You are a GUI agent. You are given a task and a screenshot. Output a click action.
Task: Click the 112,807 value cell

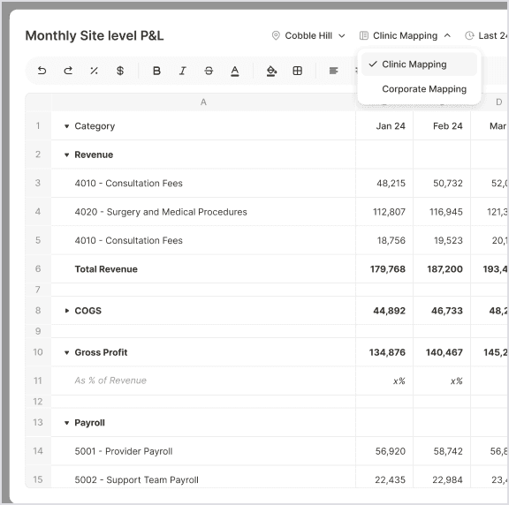tap(384, 212)
